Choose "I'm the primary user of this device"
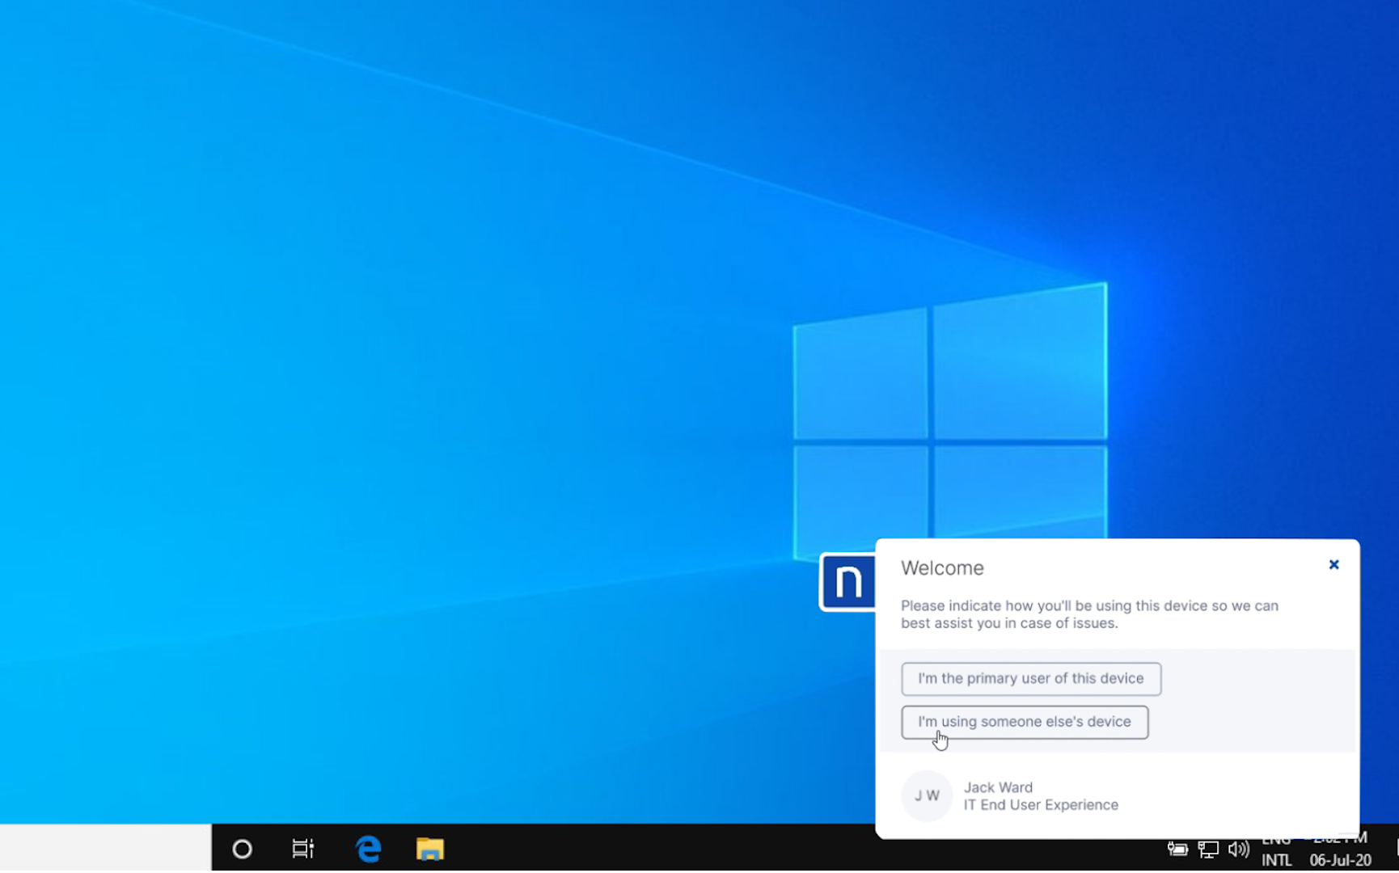Image resolution: width=1399 pixels, height=873 pixels. click(x=1031, y=679)
